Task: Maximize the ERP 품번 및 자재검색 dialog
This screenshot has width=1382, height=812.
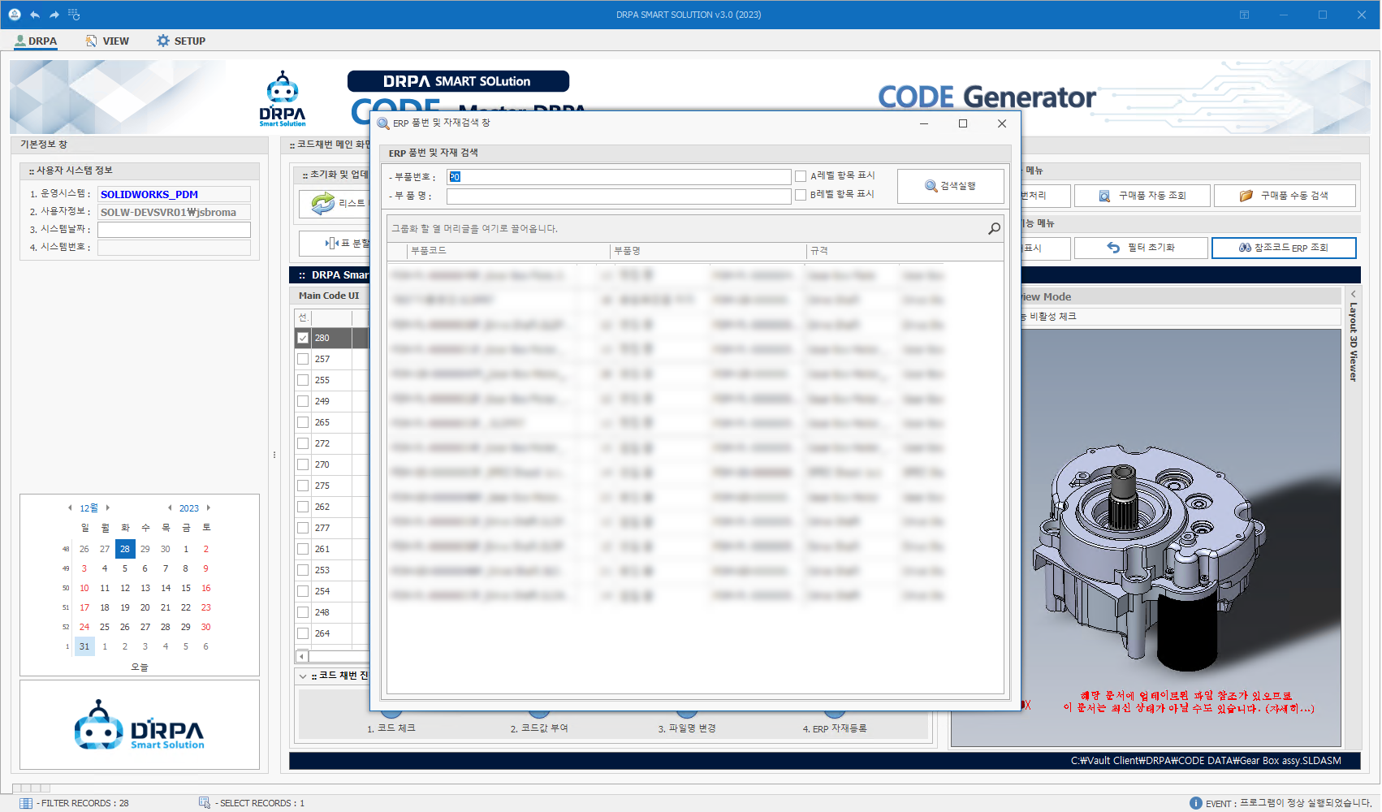Action: tap(963, 123)
